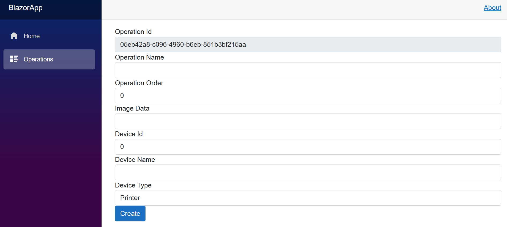Screen dimensions: 507x227
Task: Click the Device Id number field
Action: (308, 147)
